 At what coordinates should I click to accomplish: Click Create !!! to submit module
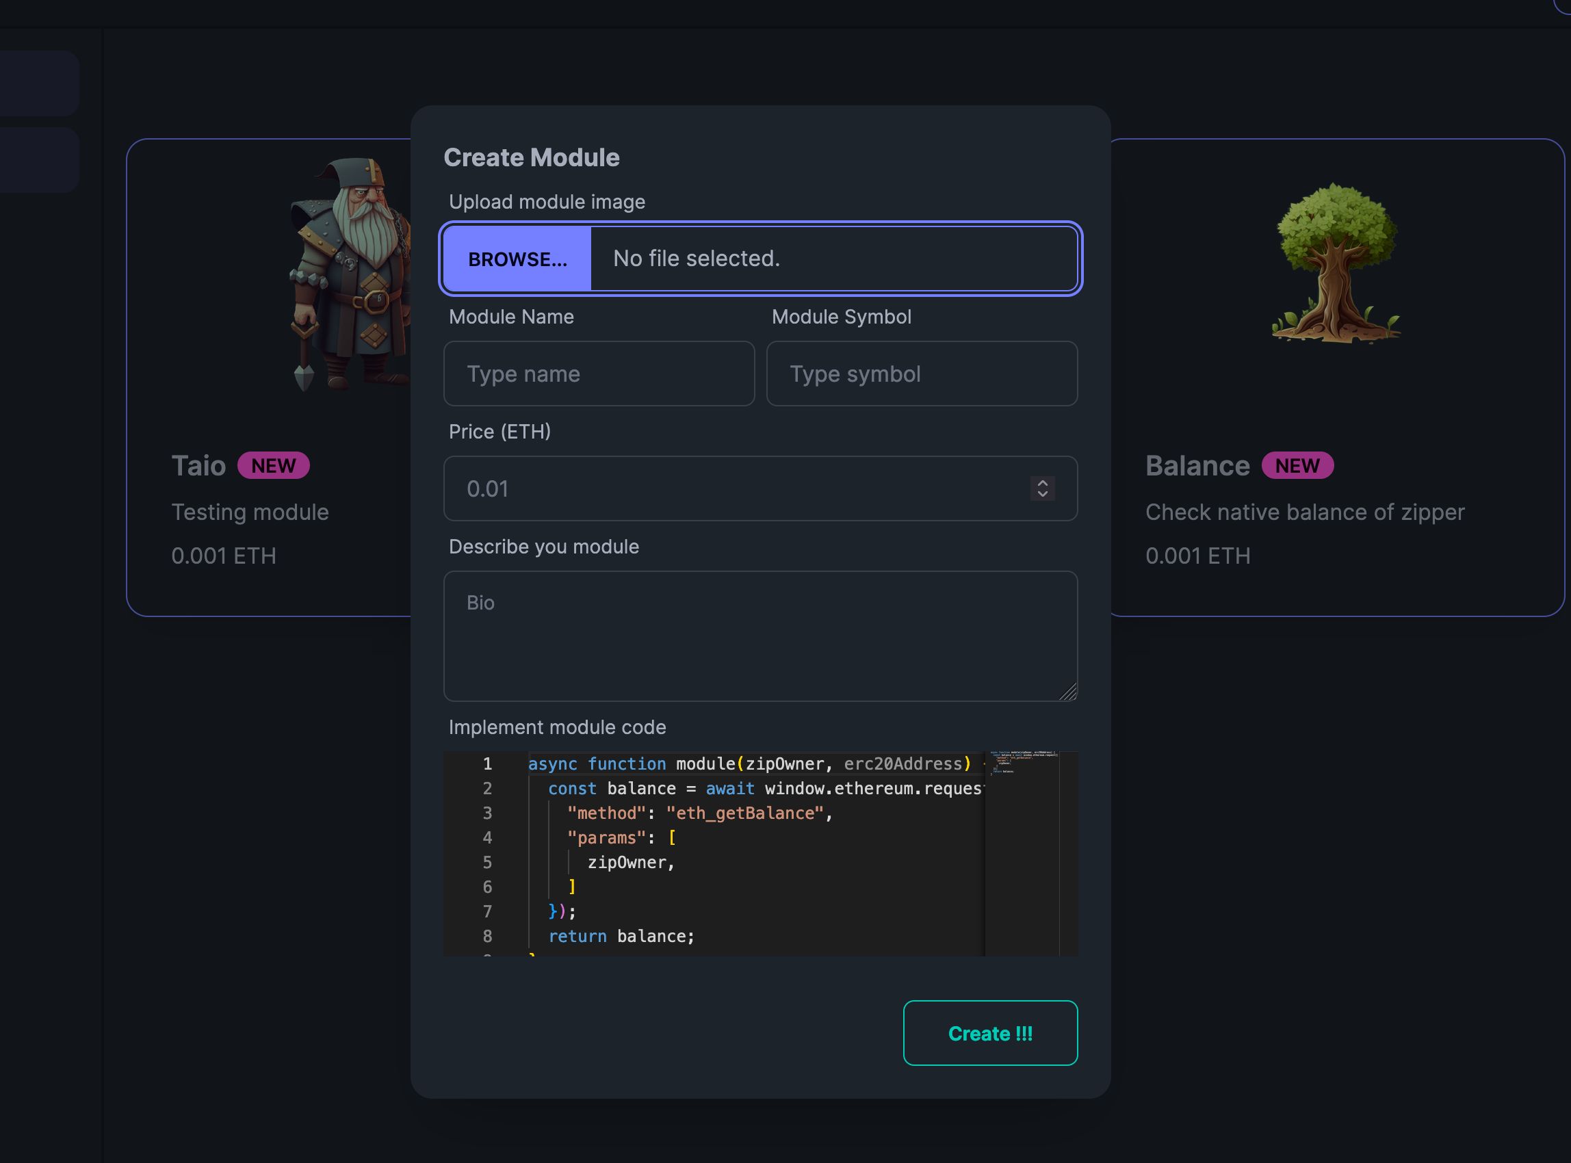pyautogui.click(x=989, y=1032)
